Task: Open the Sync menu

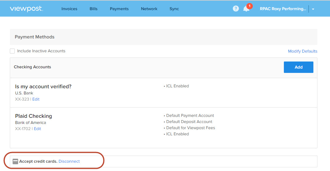Action: pos(174,9)
